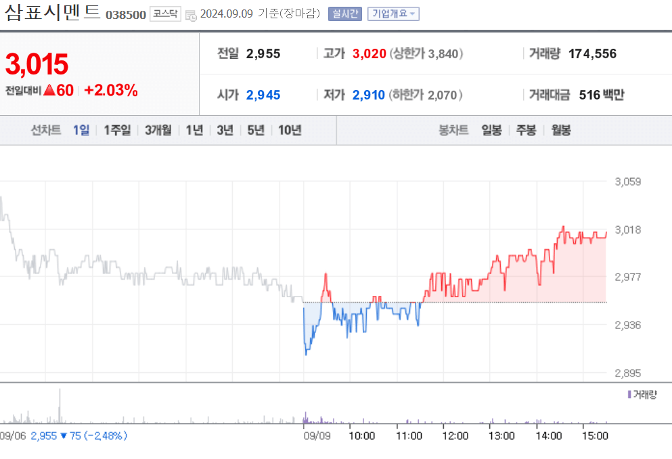Select the 10년 line chart tab
672x459 pixels.
(290, 130)
